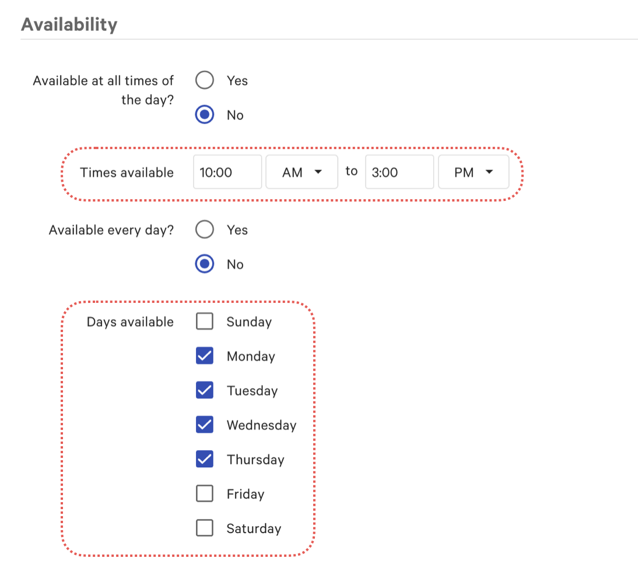This screenshot has height=572, width=638.
Task: Expand the start time AM selector arrow
Action: tap(318, 171)
